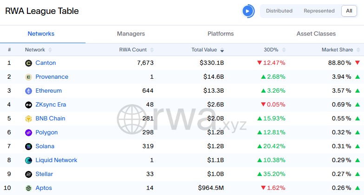This screenshot has width=364, height=195.
Task: Open the Polygon network link
Action: 46,132
